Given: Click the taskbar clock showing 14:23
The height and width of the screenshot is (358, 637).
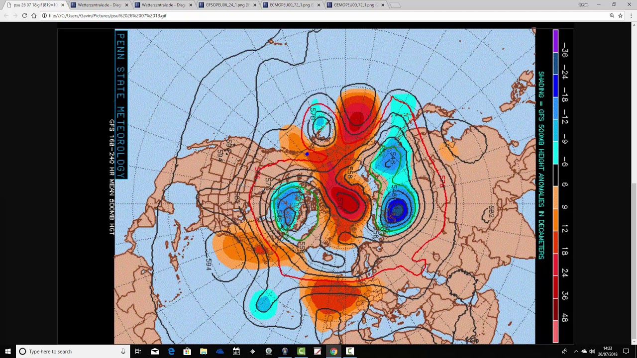Looking at the screenshot, I should pos(608,352).
